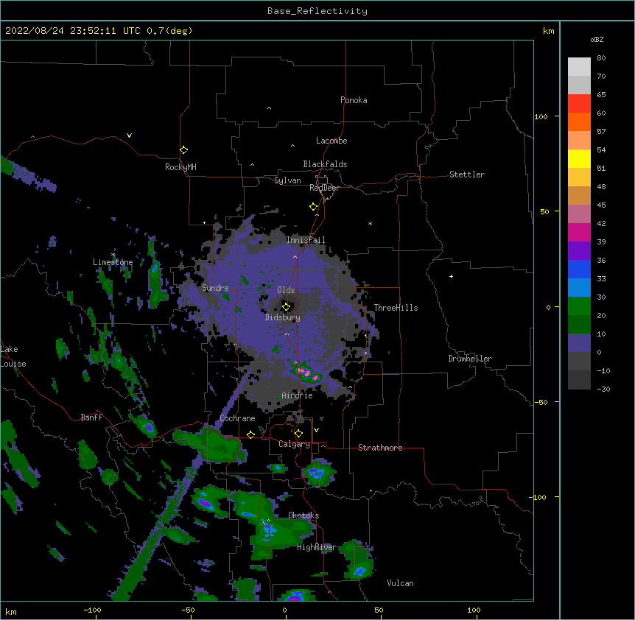Click the Stettler city label

(x=467, y=175)
